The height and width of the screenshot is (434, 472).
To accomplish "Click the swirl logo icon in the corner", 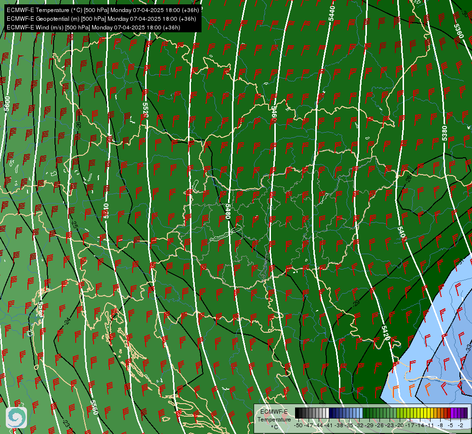I will 16,417.
